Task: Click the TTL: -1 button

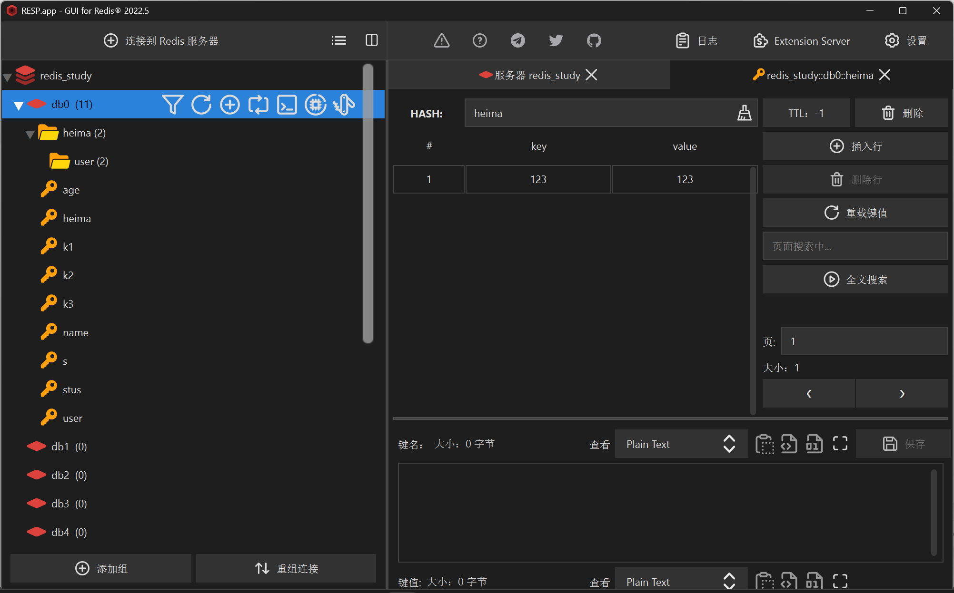Action: pyautogui.click(x=806, y=113)
